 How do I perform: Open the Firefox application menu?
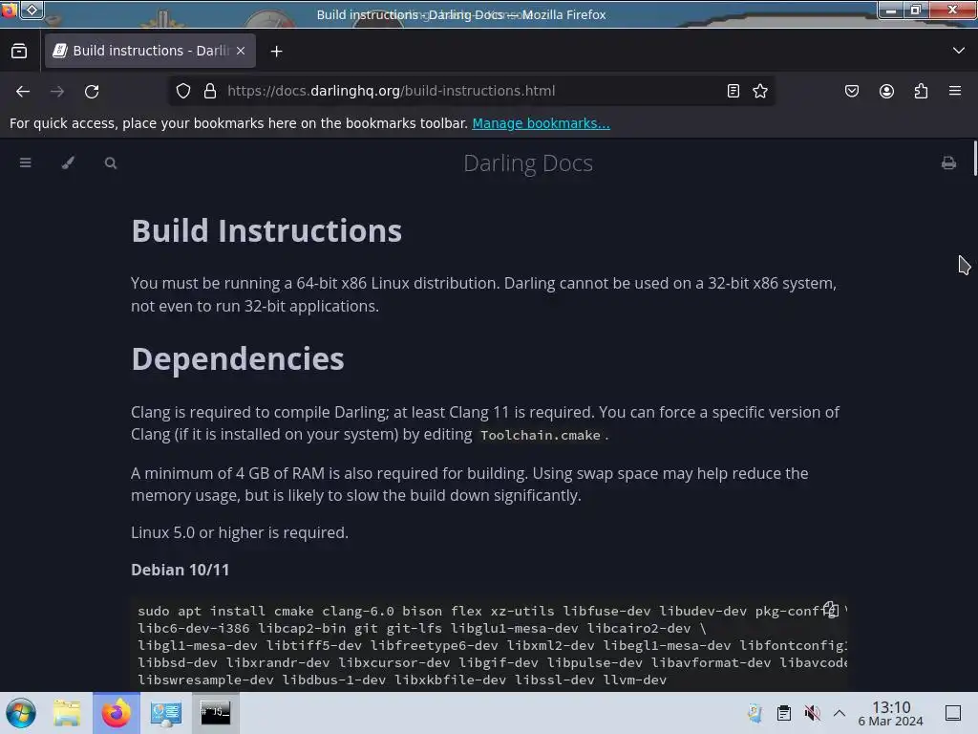955,91
